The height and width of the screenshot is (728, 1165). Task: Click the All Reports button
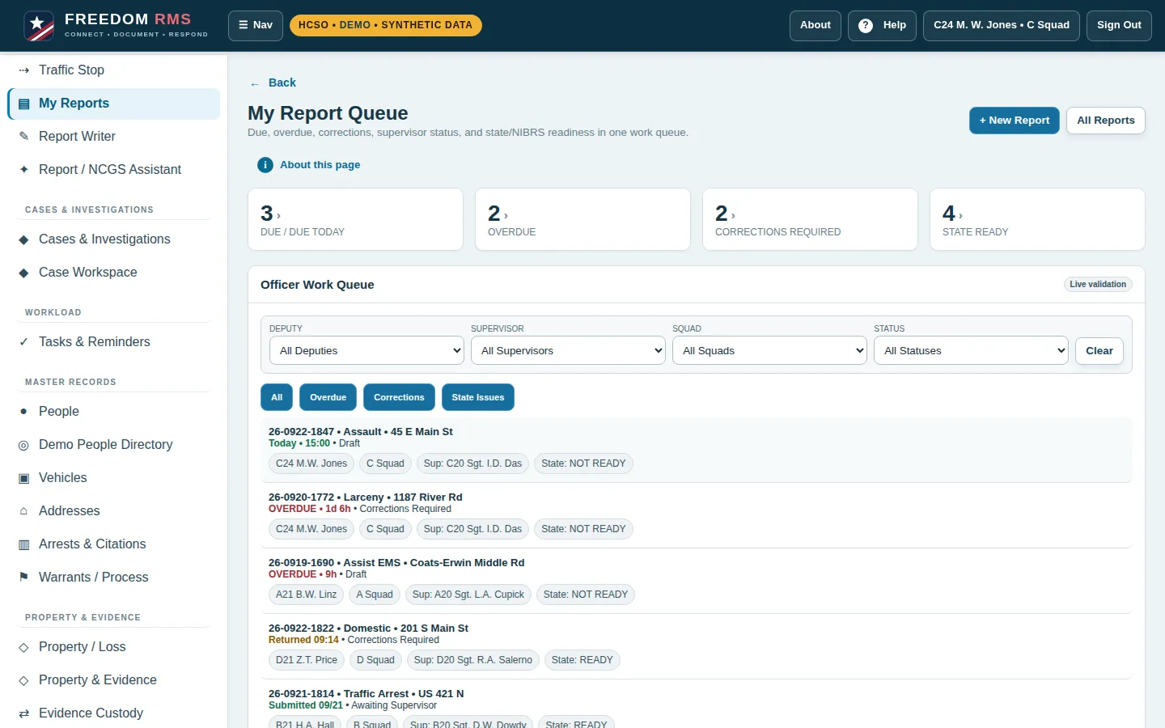pos(1106,121)
